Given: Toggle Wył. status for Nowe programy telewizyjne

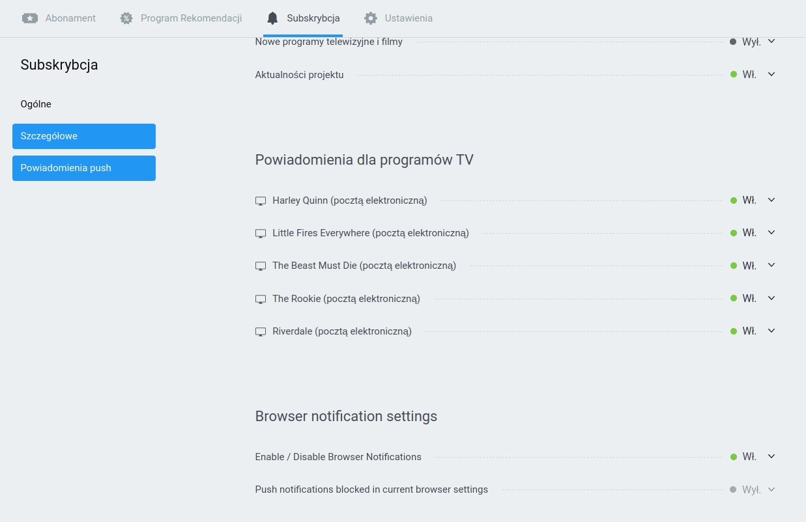Looking at the screenshot, I should coord(745,42).
